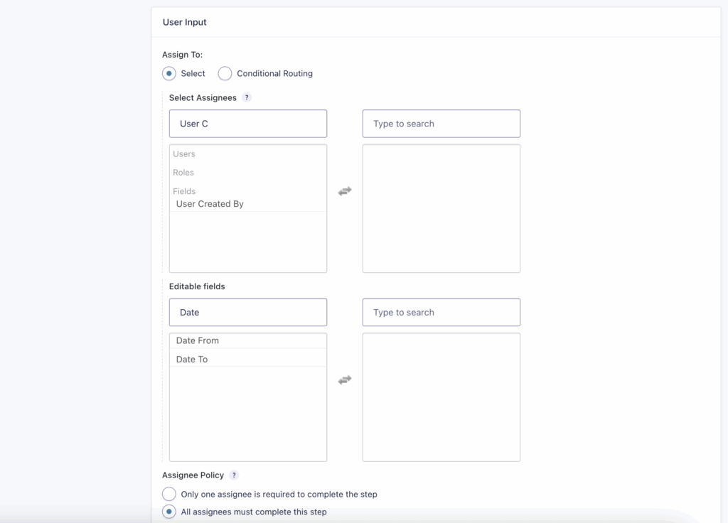This screenshot has width=728, height=523.
Task: Click the editable fields search box
Action: (441, 312)
